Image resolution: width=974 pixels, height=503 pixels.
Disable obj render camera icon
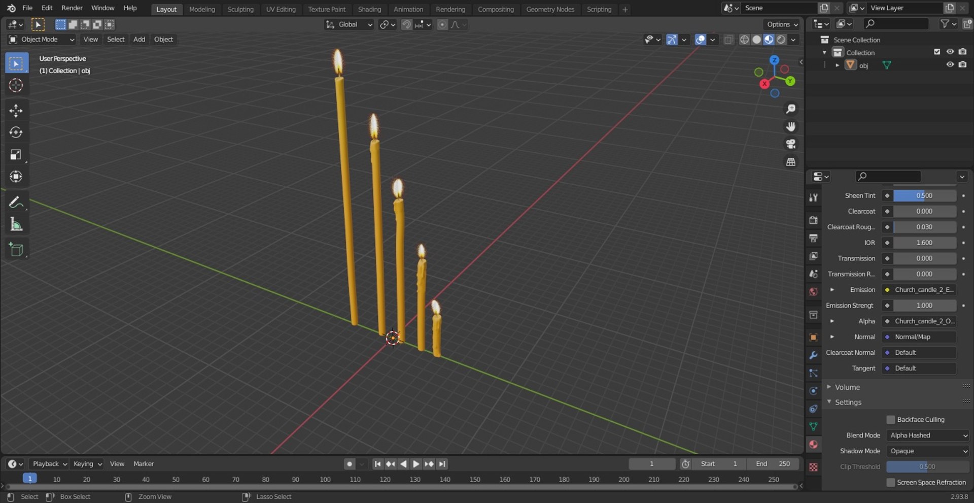coord(962,65)
